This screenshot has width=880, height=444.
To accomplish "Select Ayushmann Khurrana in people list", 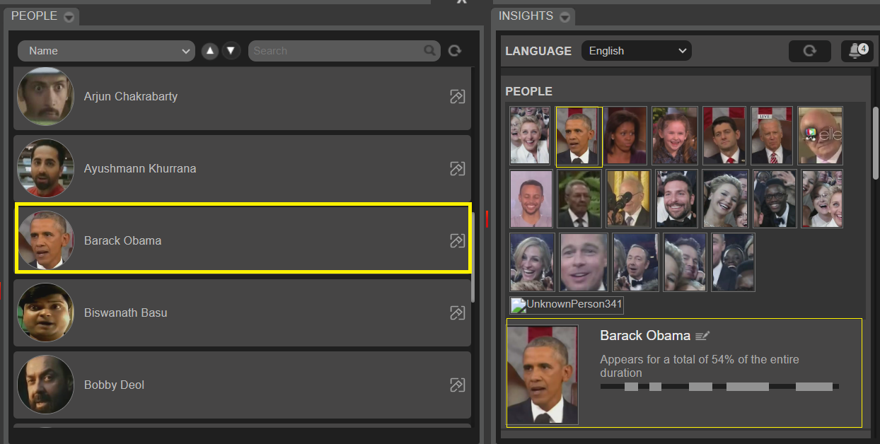I will tap(242, 169).
